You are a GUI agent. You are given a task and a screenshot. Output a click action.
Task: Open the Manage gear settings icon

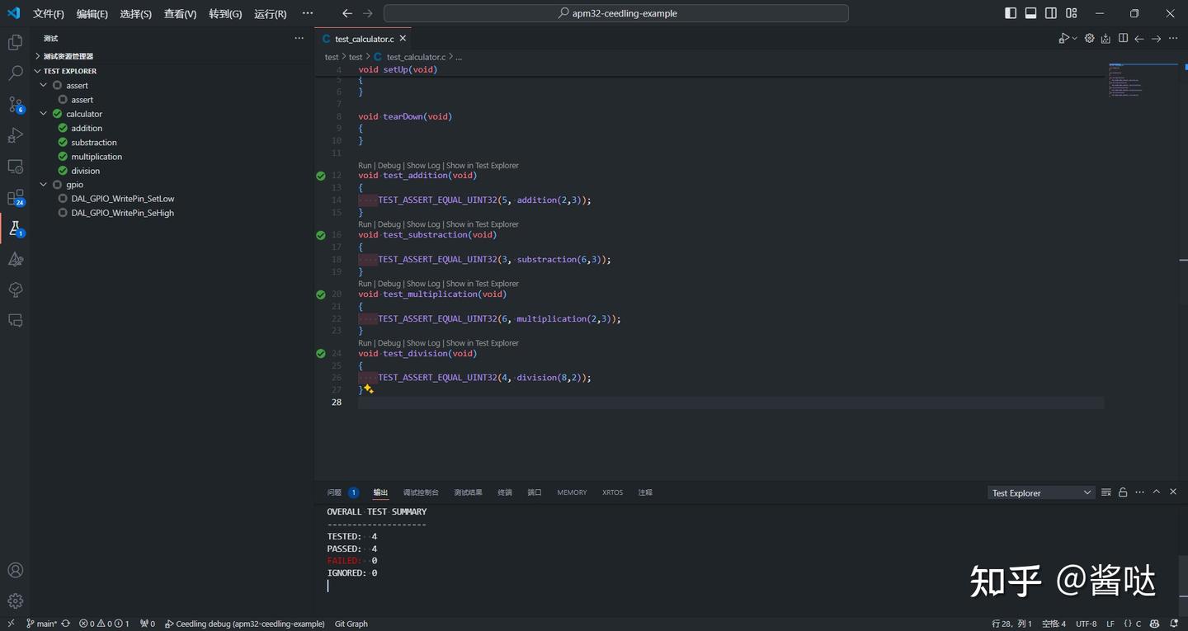point(15,601)
